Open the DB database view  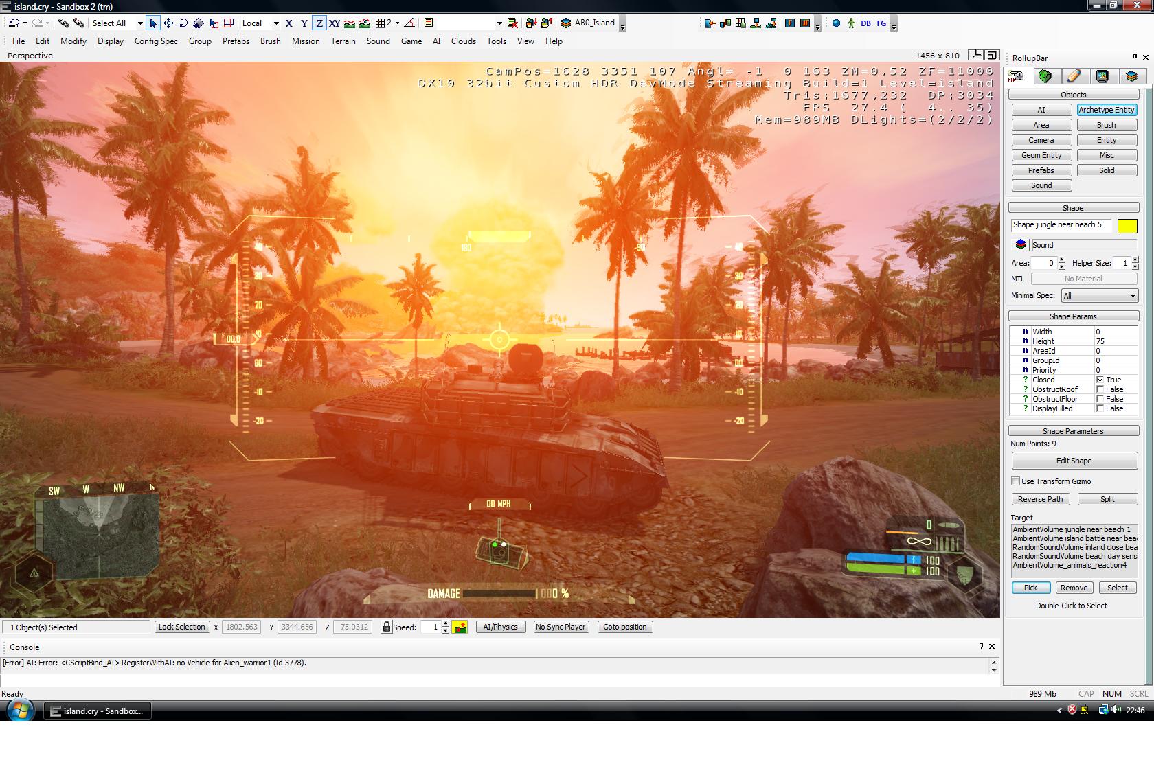click(865, 23)
